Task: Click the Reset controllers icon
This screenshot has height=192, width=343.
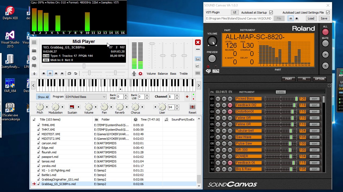Action: point(192,107)
